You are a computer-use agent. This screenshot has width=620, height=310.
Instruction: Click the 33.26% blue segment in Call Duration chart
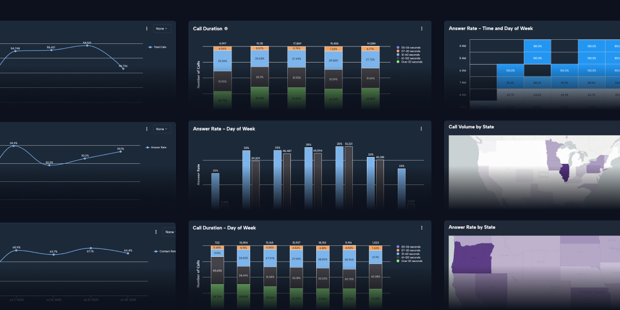(223, 61)
